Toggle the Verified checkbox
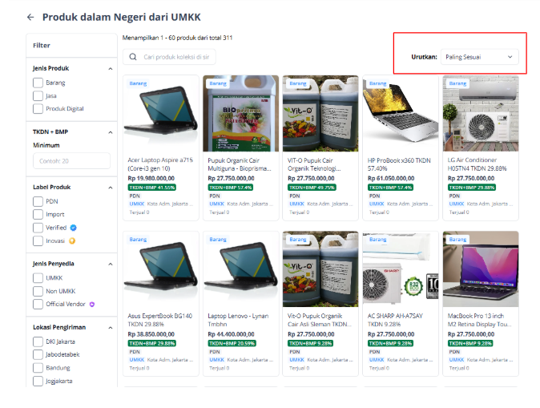The image size is (540, 408). tap(38, 228)
